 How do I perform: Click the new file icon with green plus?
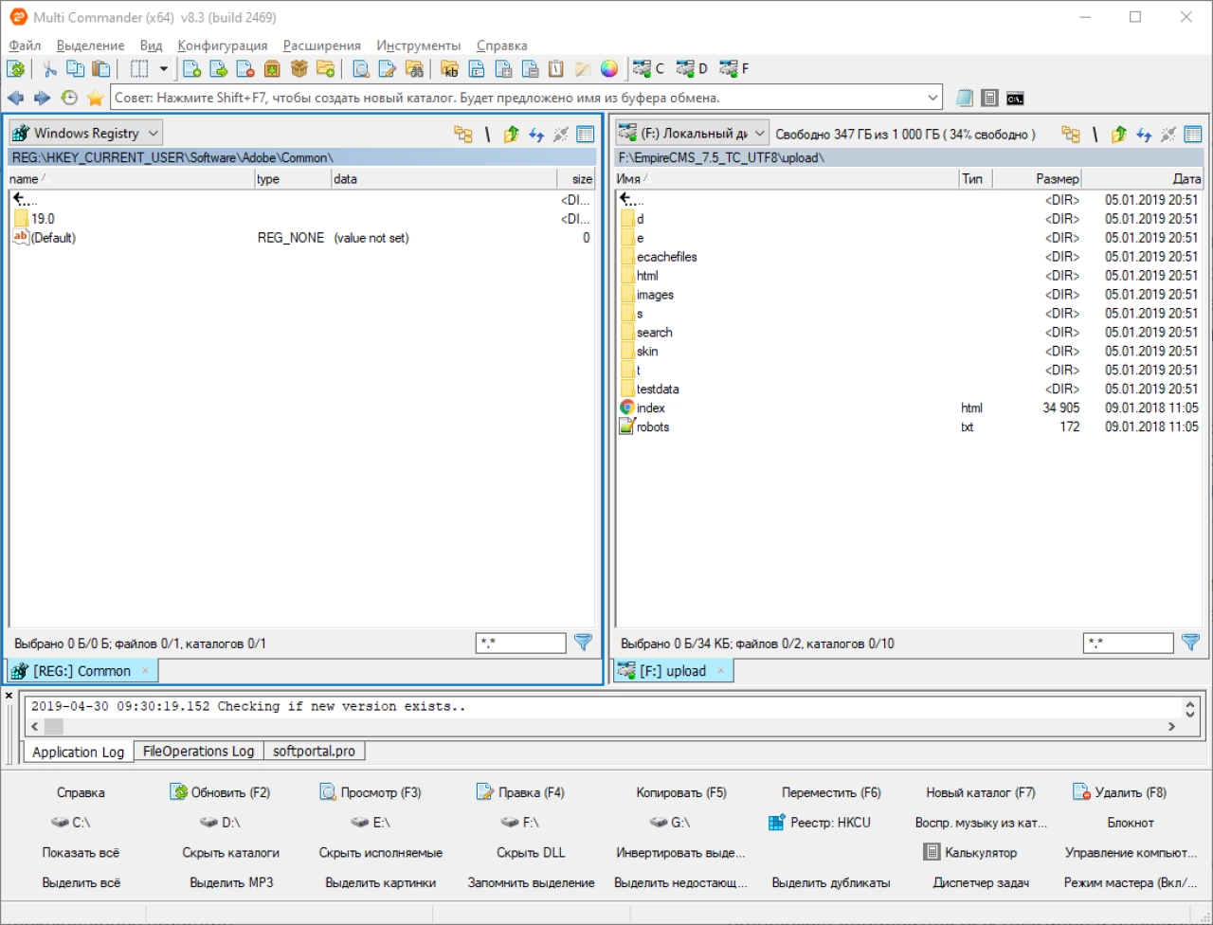191,68
